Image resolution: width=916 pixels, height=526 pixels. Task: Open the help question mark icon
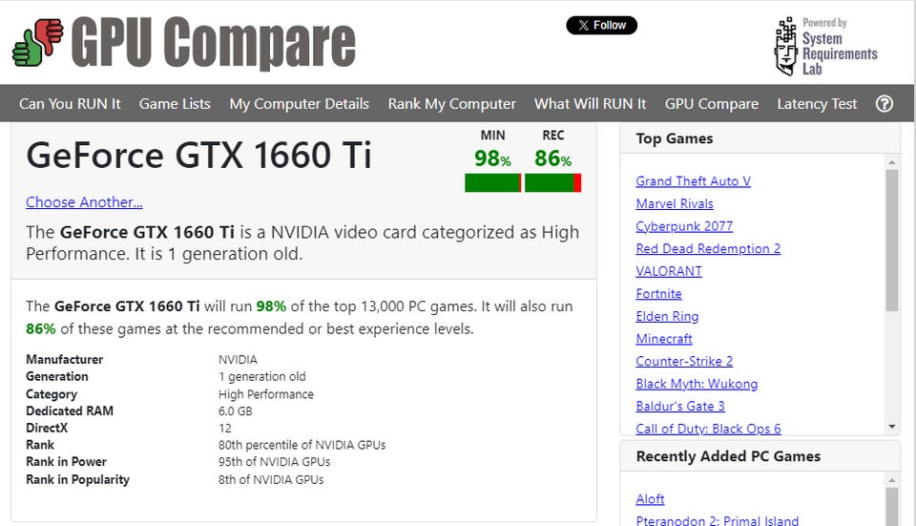[x=885, y=104]
